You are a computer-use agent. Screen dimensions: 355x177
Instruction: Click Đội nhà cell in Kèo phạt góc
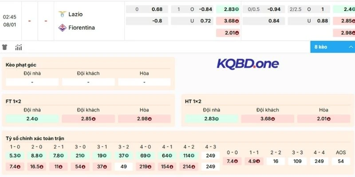point(32,82)
